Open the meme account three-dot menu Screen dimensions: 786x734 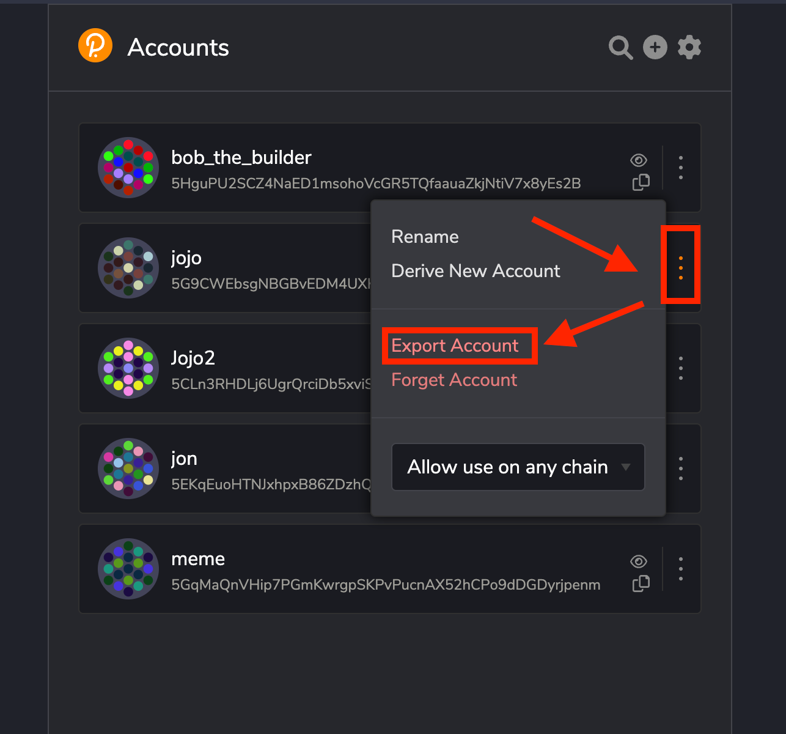tap(681, 569)
